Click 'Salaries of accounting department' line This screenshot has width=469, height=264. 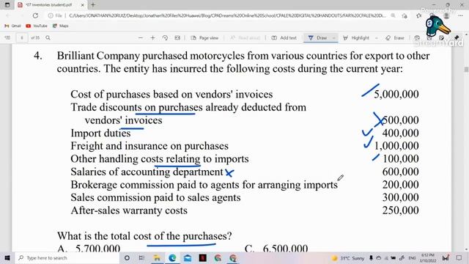[x=147, y=172]
